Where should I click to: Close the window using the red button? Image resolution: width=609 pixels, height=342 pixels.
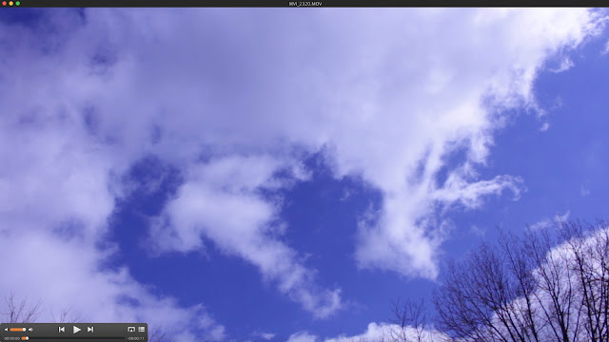tap(4, 4)
